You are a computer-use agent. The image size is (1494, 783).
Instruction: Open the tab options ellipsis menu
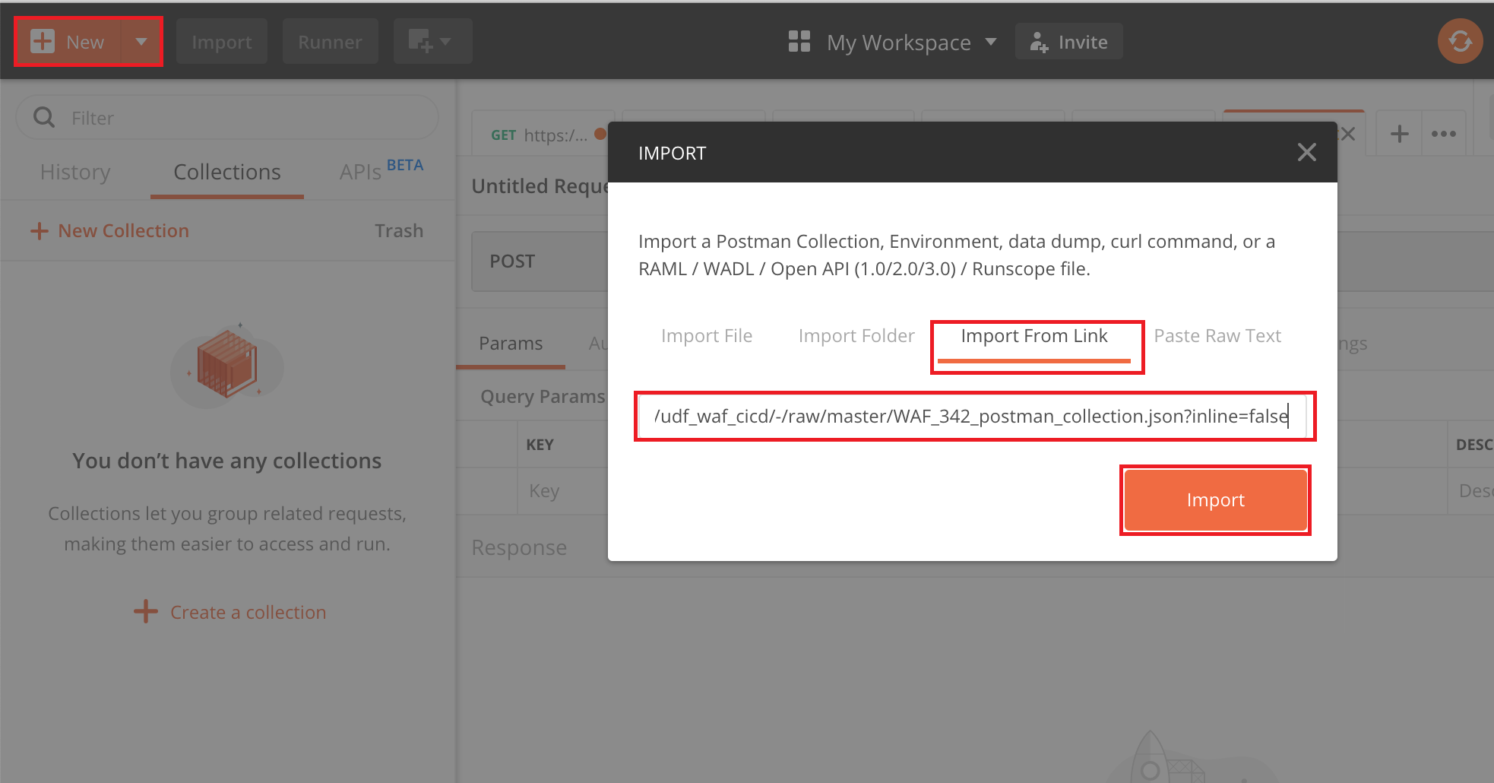1444,135
